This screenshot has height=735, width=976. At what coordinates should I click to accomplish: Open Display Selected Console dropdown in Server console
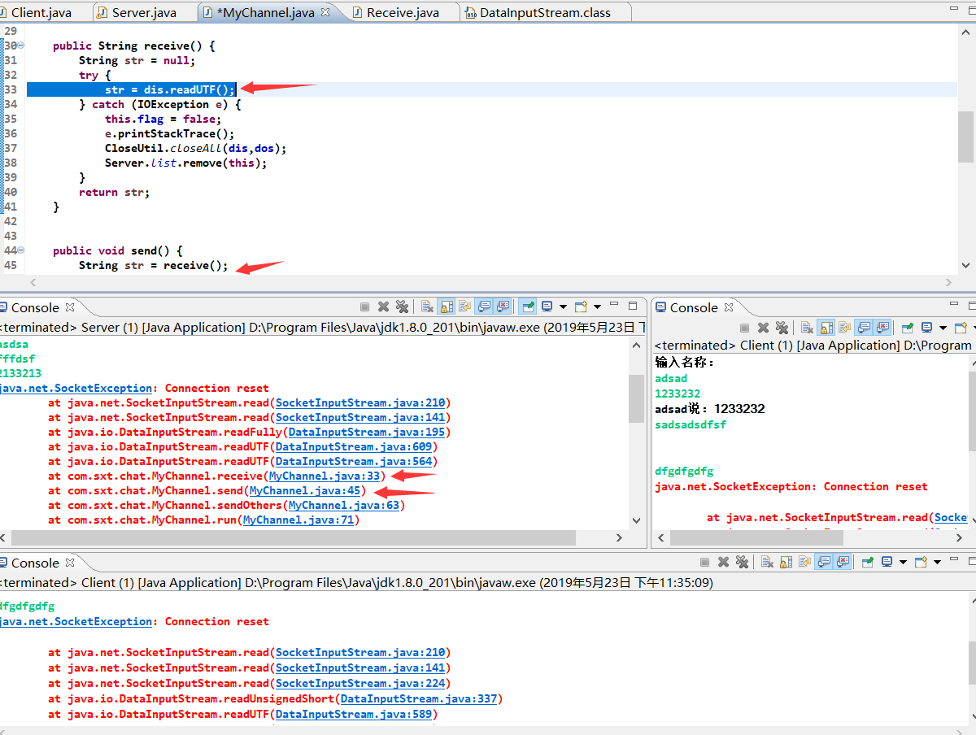click(563, 307)
